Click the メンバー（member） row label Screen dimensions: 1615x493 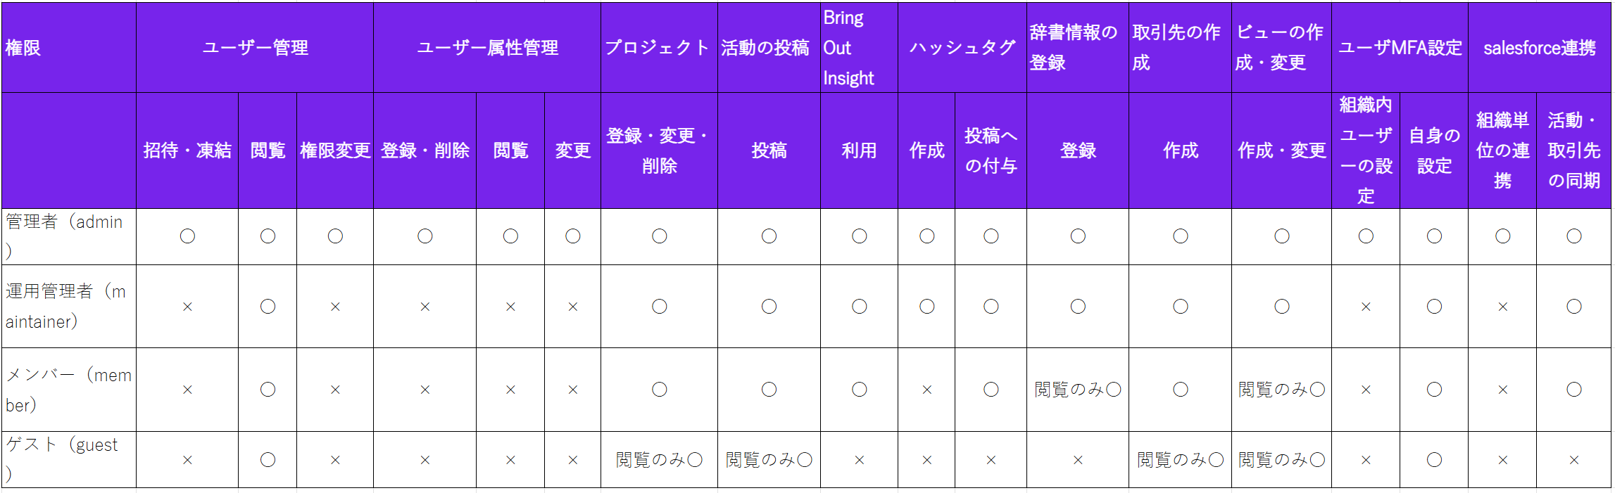[x=69, y=390]
